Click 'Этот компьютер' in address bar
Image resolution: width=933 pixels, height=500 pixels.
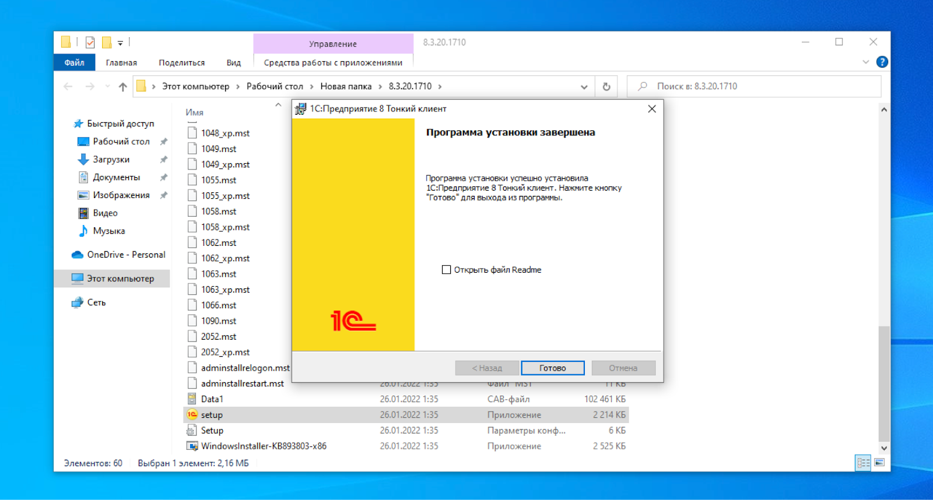click(195, 86)
